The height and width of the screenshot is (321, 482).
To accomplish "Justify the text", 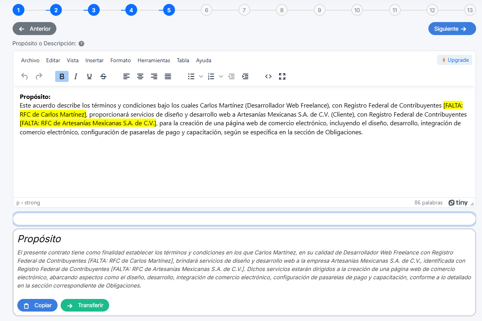I will tap(168, 76).
